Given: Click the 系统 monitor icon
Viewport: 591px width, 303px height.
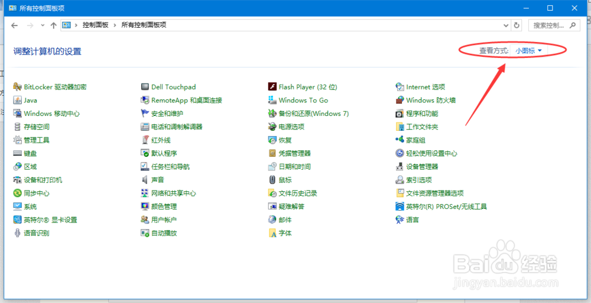Looking at the screenshot, I should (17, 207).
